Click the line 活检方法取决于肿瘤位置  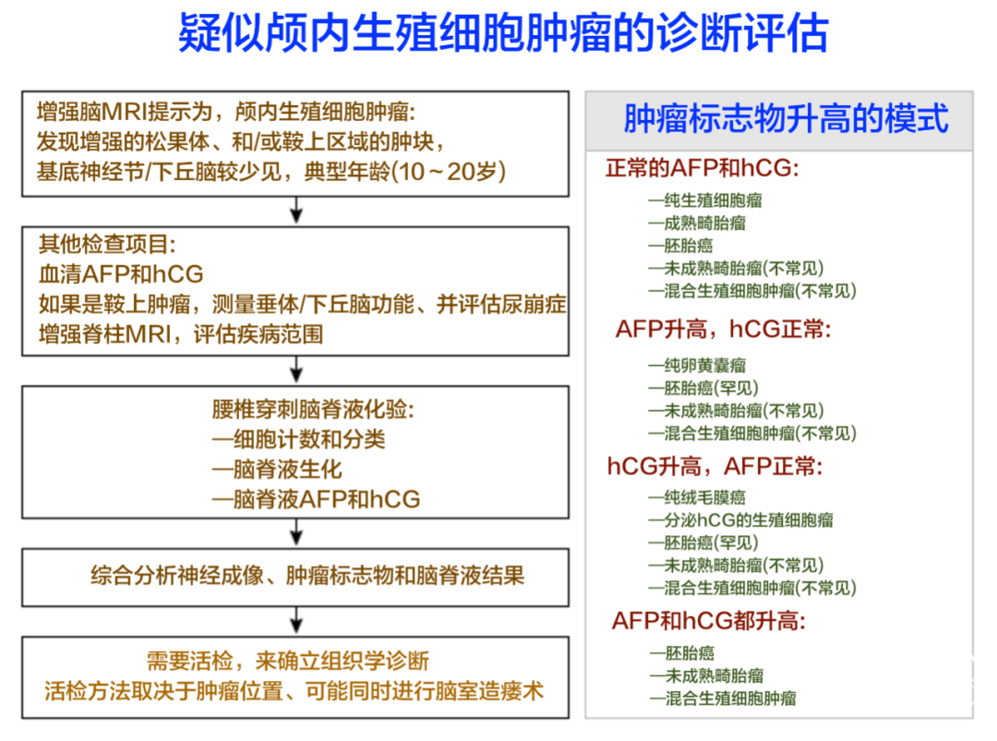coord(294,691)
